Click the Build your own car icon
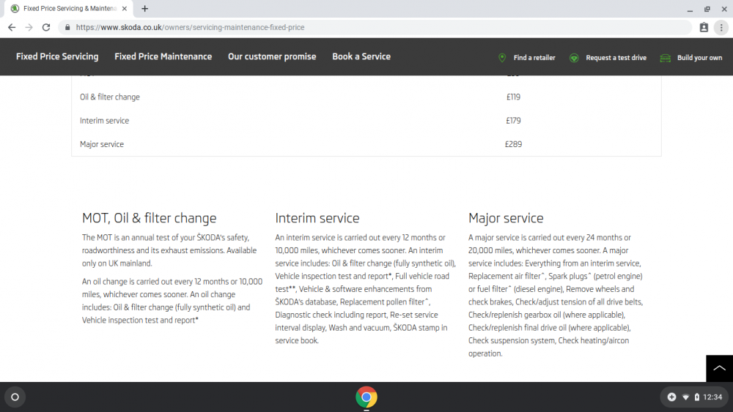 (x=666, y=58)
